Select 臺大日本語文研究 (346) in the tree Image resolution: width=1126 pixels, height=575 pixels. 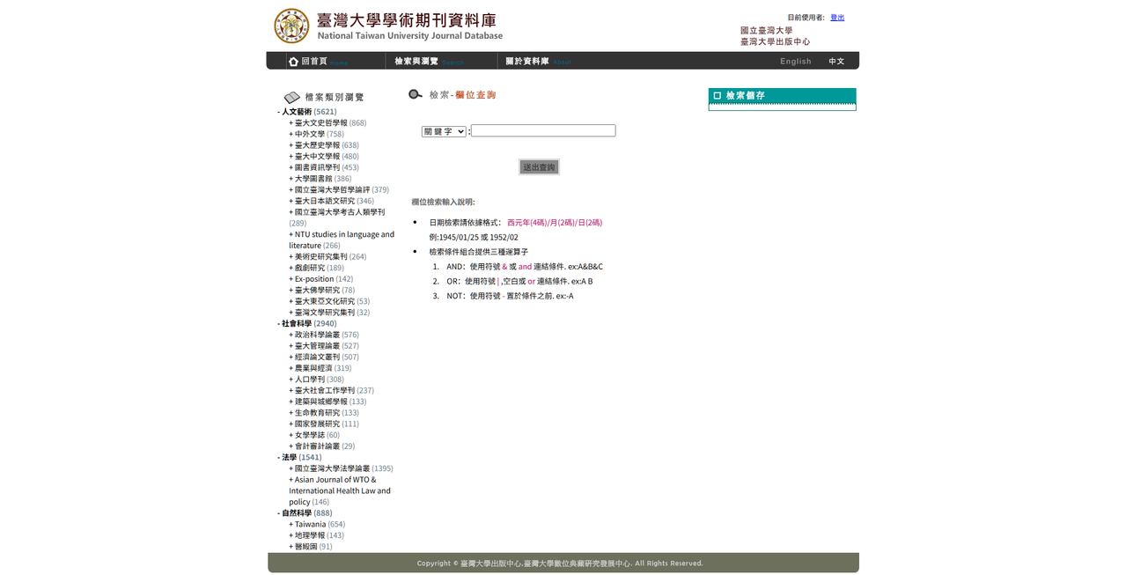click(331, 201)
